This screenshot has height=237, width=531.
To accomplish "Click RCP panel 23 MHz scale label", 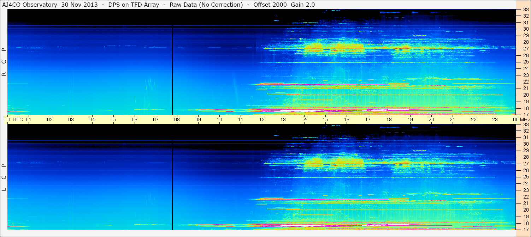I will pos(526,75).
